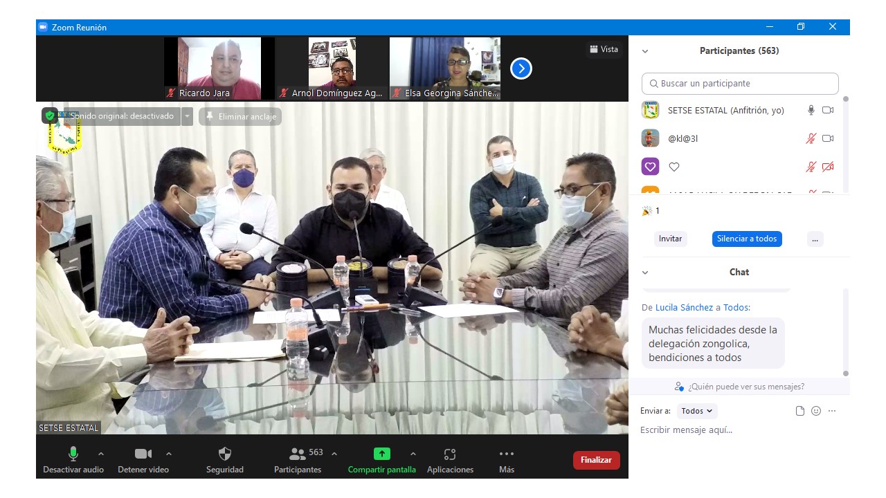Click the party popper reaction counter
Screen dimensions: 886x498
point(651,211)
